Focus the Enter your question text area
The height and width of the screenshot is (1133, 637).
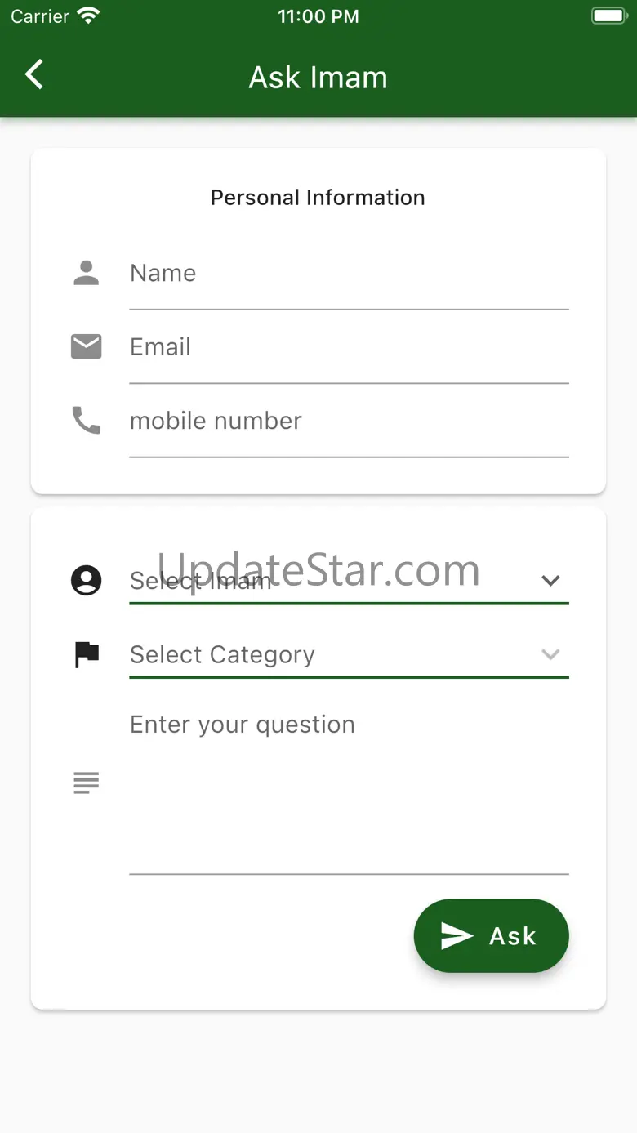(349, 783)
